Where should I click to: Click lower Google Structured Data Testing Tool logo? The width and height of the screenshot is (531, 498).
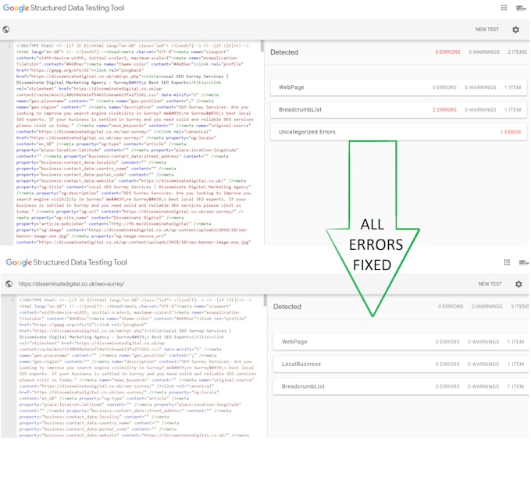(66, 262)
